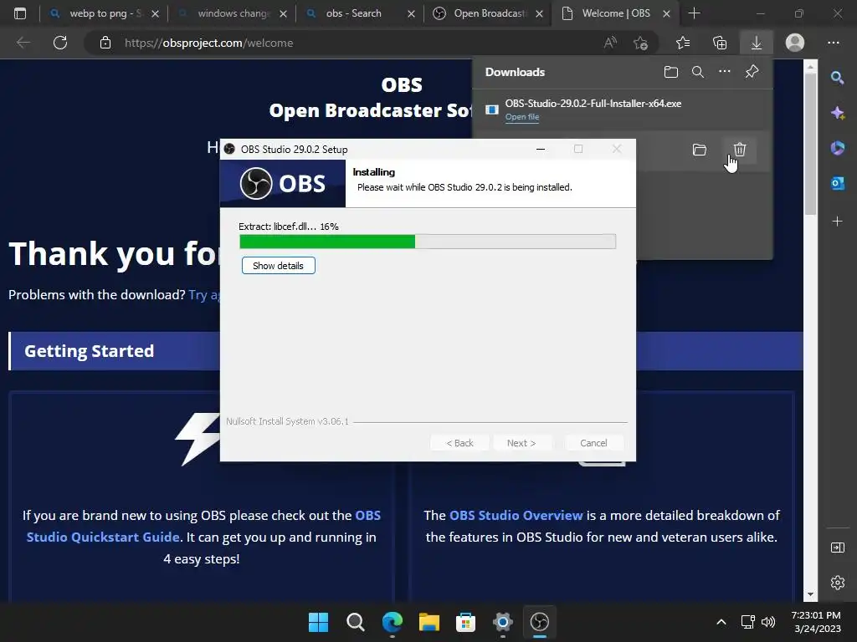Hide sidebar using collapse icon
The width and height of the screenshot is (857, 642).
837,548
